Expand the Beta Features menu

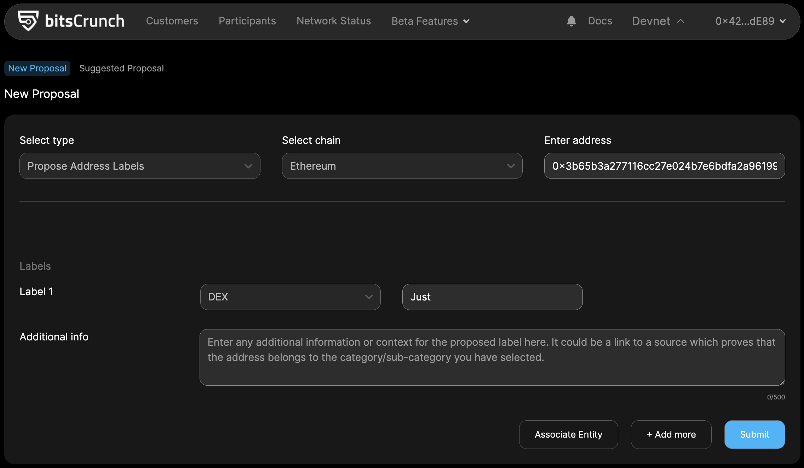point(430,21)
